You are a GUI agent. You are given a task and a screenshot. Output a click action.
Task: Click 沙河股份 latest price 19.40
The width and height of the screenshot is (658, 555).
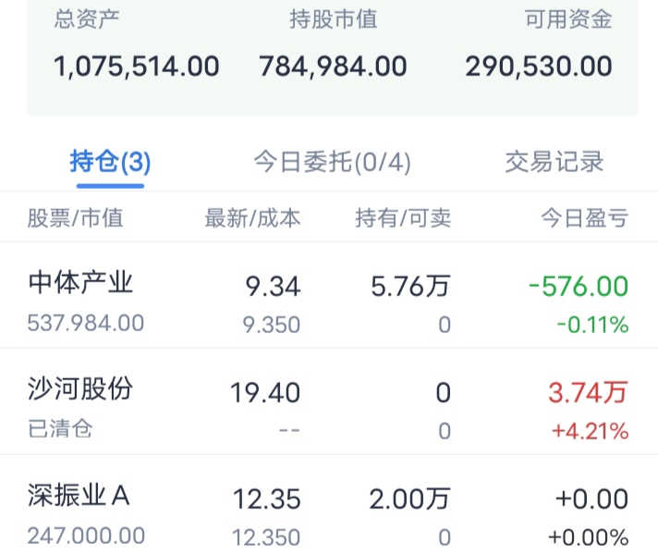coord(265,393)
